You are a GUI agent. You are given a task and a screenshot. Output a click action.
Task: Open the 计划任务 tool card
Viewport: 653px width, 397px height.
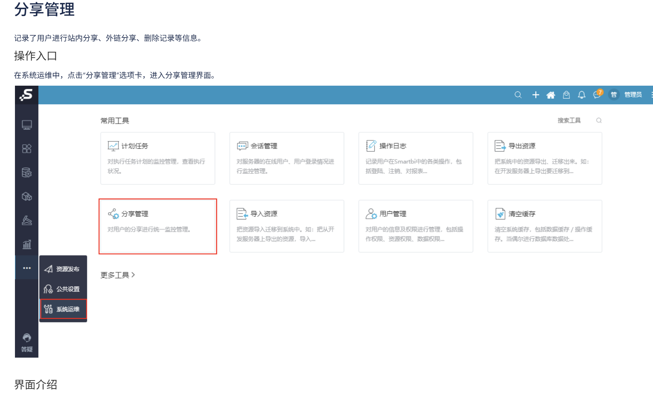158,158
